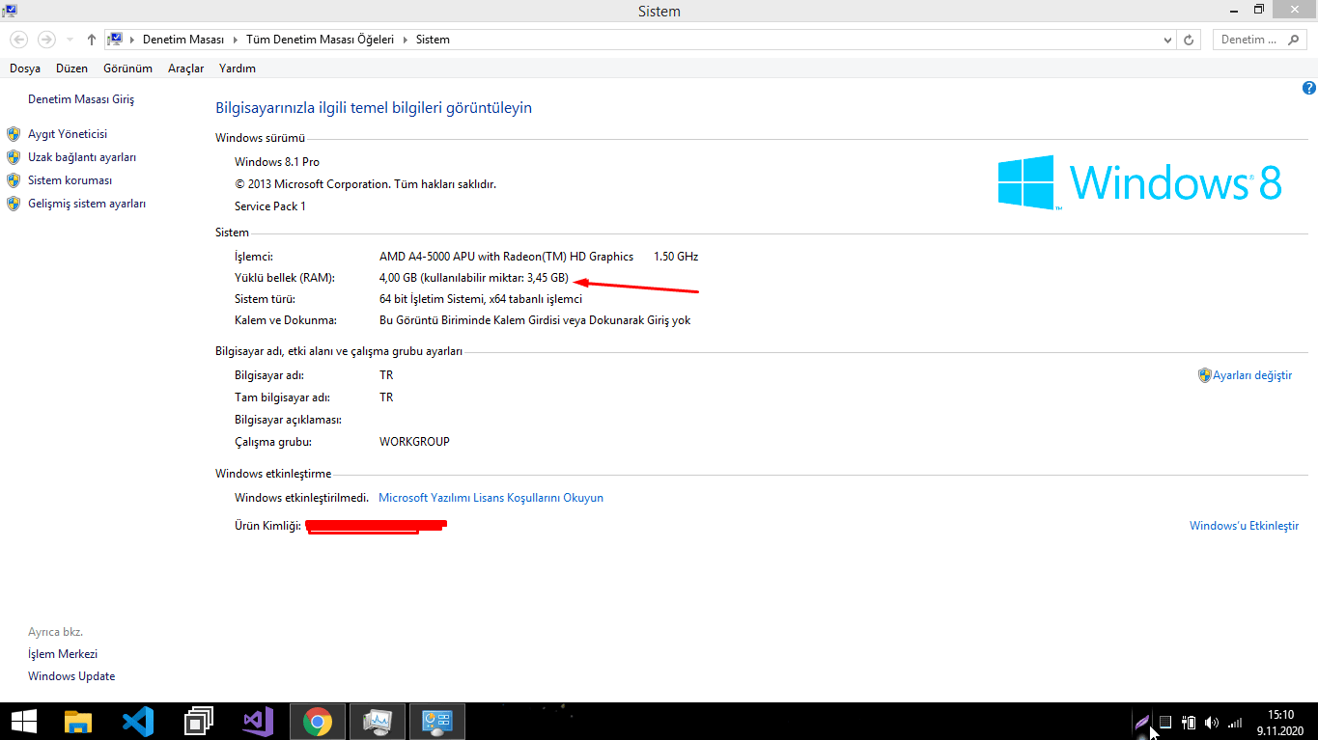Click the shield icon beside Sistem koruması
1318x740 pixels.
14,180
